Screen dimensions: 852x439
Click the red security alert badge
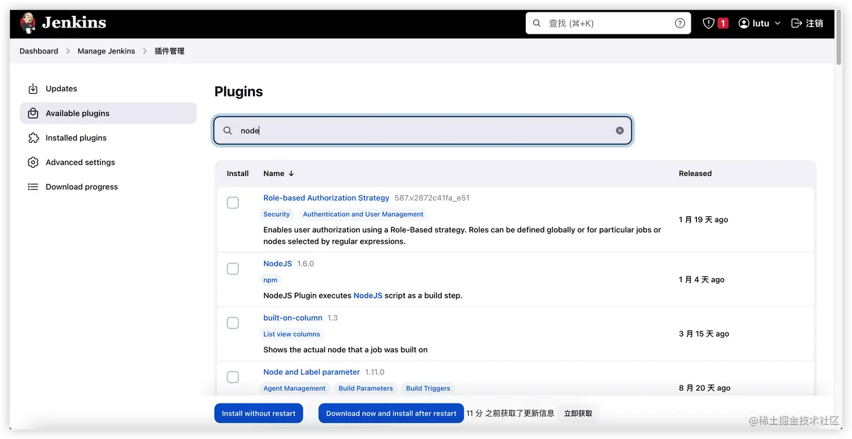click(x=723, y=23)
